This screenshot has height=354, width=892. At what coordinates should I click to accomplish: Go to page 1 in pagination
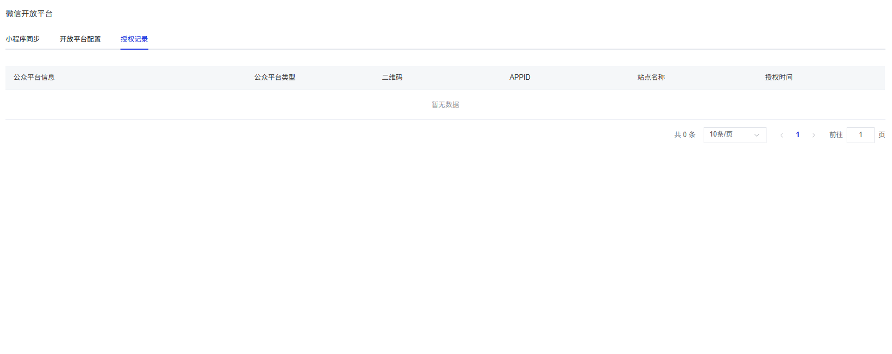(x=798, y=135)
